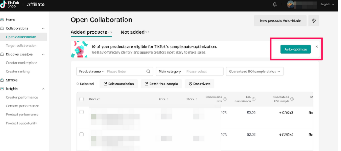Image resolution: width=341 pixels, height=151 pixels.
Task: Click the search magnifier in Product name field
Action: [x=148, y=72]
